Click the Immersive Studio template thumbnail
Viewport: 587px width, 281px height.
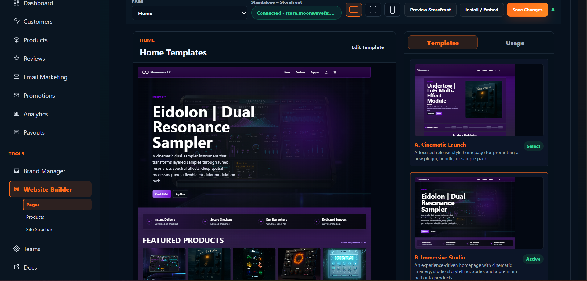pos(479,213)
